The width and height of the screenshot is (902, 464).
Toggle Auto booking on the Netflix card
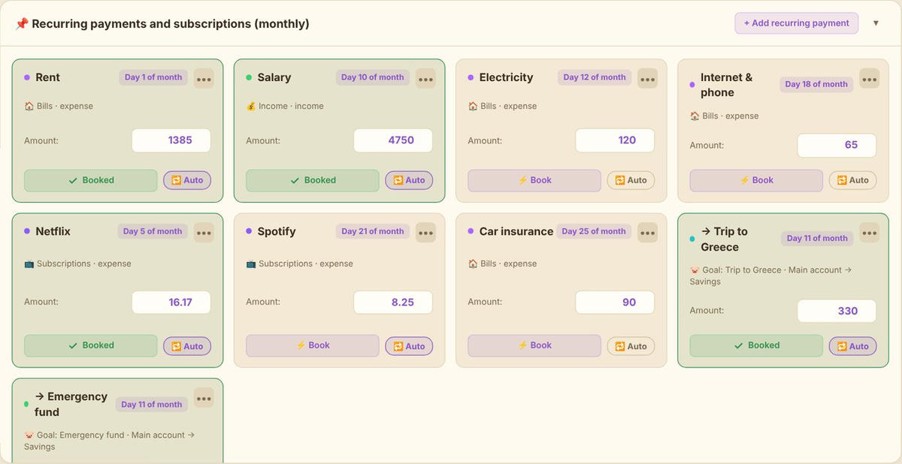187,346
